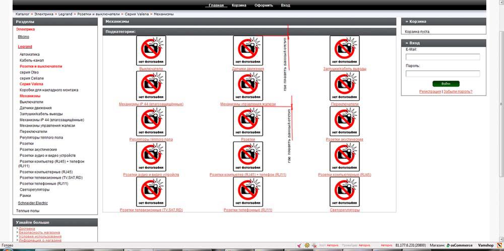Viewport: 504px width, 251px height.
Task: Open the Корзина tab in top menu
Action: 239,6
